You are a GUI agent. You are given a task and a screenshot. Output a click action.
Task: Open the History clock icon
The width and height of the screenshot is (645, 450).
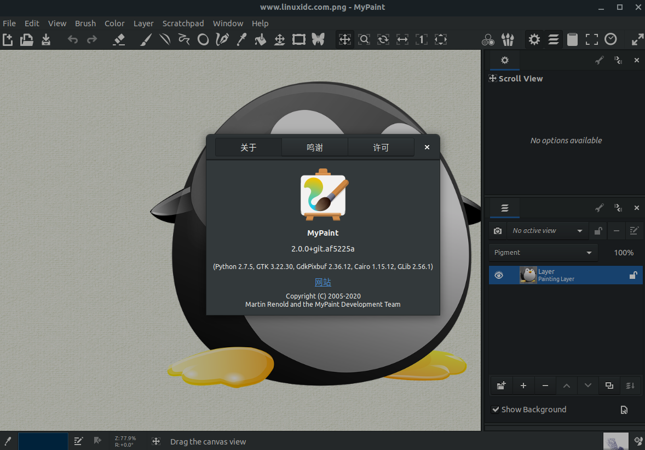[611, 39]
